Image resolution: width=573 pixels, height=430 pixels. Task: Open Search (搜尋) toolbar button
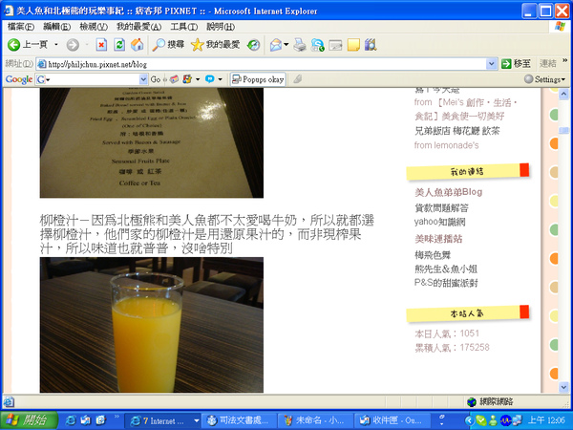point(168,45)
